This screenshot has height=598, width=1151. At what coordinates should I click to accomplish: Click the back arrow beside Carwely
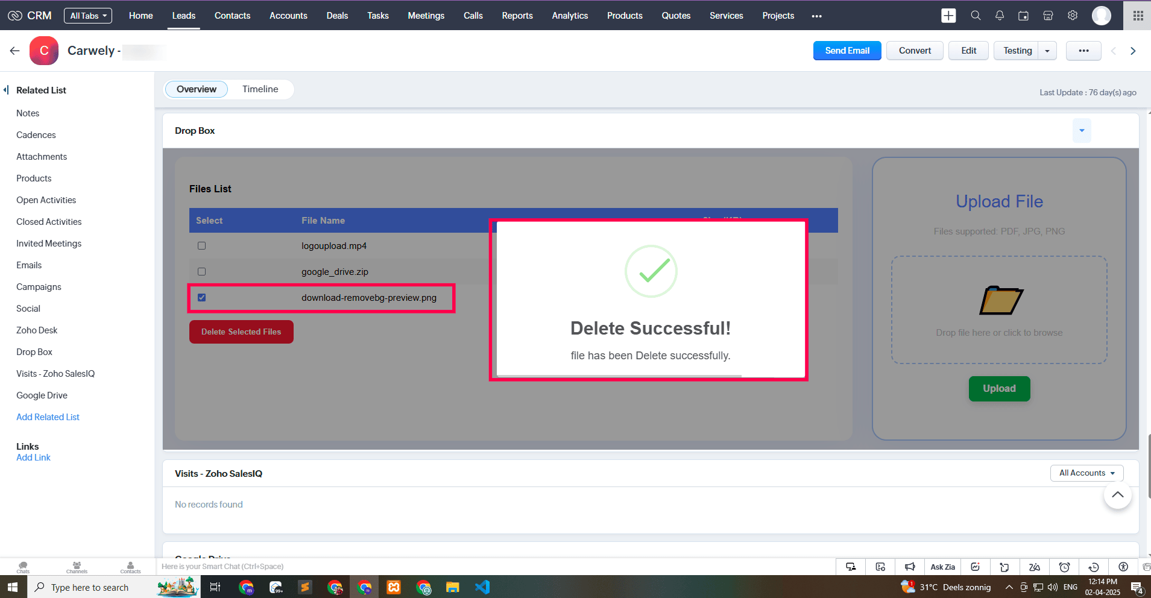click(15, 51)
